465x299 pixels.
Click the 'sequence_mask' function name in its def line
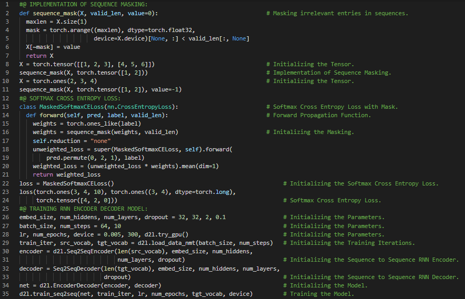pyautogui.click(x=55, y=13)
